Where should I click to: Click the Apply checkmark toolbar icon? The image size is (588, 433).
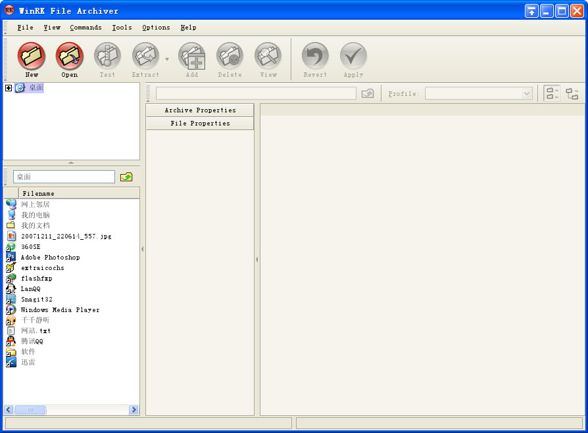[353, 57]
